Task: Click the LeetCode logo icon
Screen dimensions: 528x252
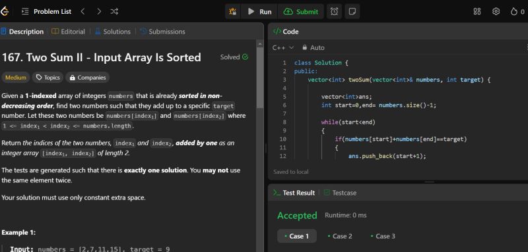Action: pyautogui.click(x=5, y=11)
